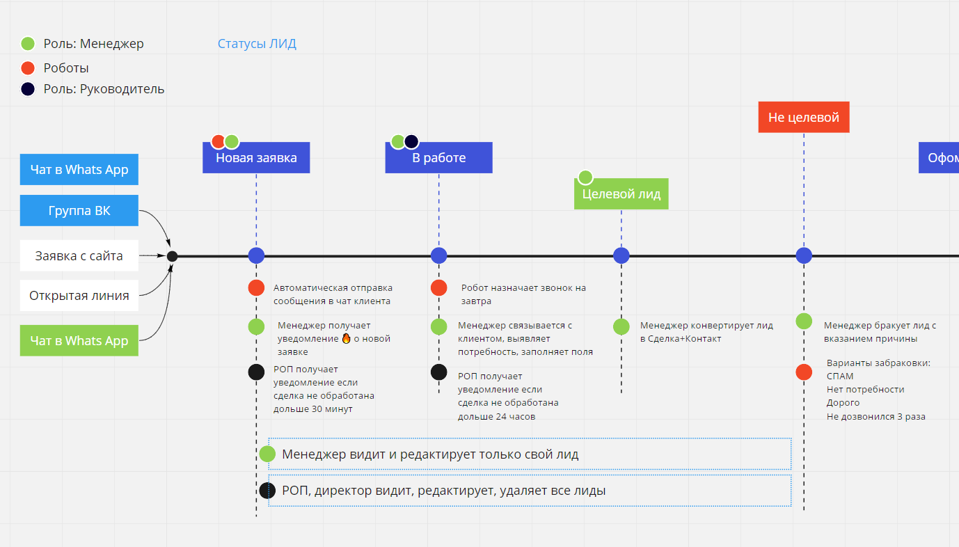Click the Статусы ЛИД title text
959x547 pixels.
pyautogui.click(x=257, y=44)
